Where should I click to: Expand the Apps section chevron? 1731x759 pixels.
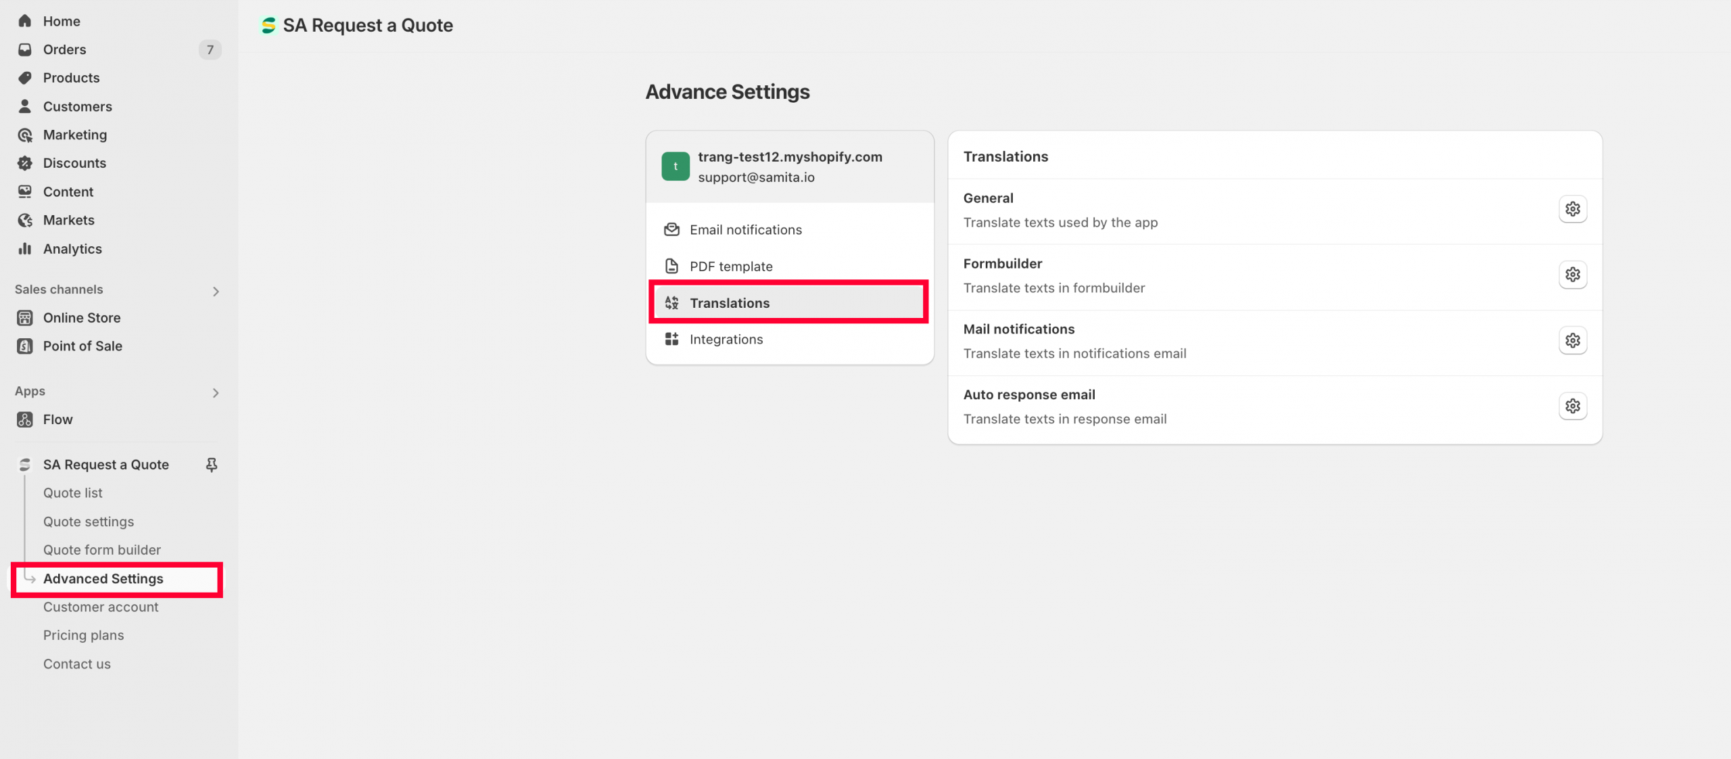216,393
